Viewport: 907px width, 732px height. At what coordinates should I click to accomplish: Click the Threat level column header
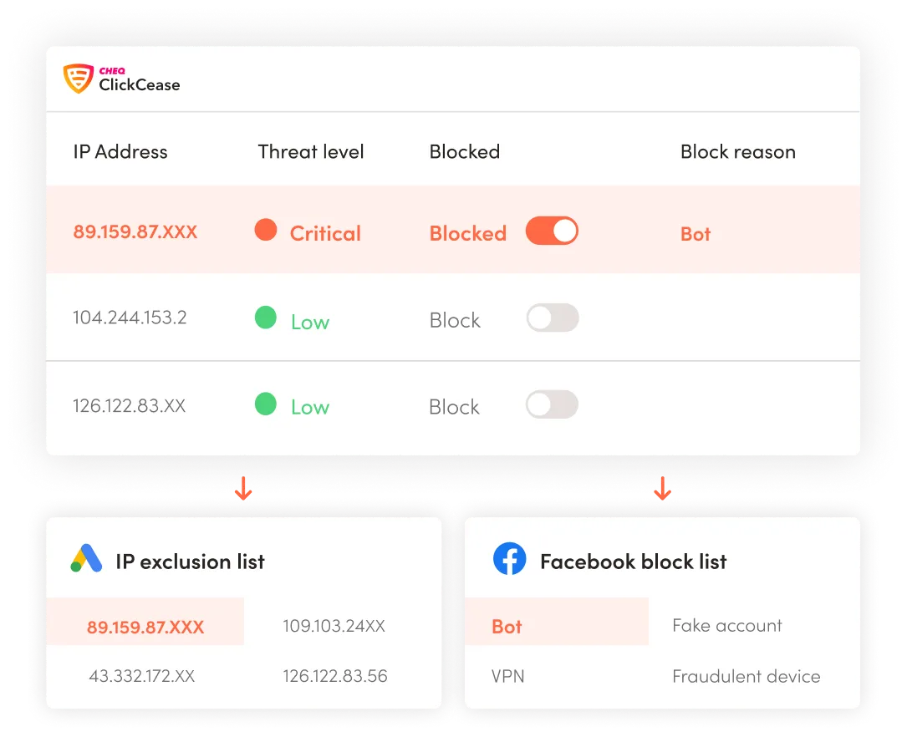click(311, 152)
